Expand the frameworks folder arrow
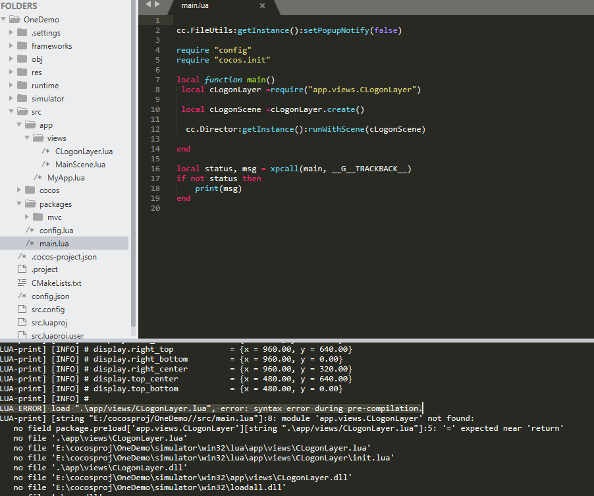 [11, 46]
